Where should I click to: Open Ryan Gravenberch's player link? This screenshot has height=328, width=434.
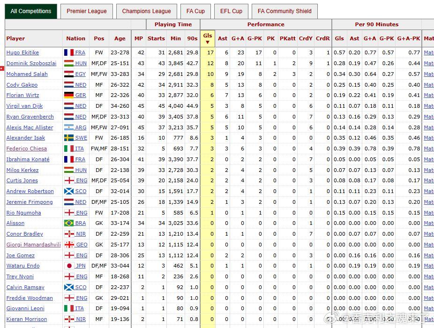30,117
